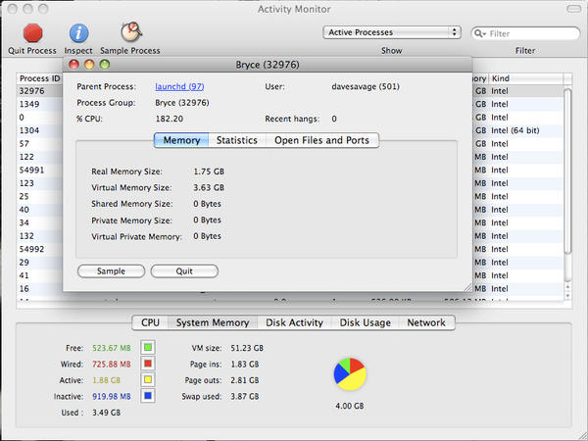Open the Open Files and Ports tab

pyautogui.click(x=321, y=140)
